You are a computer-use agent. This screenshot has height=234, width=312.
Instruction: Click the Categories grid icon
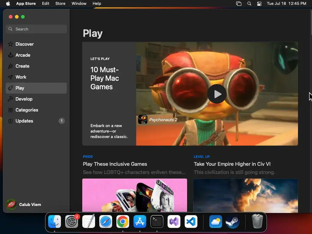pyautogui.click(x=10, y=110)
